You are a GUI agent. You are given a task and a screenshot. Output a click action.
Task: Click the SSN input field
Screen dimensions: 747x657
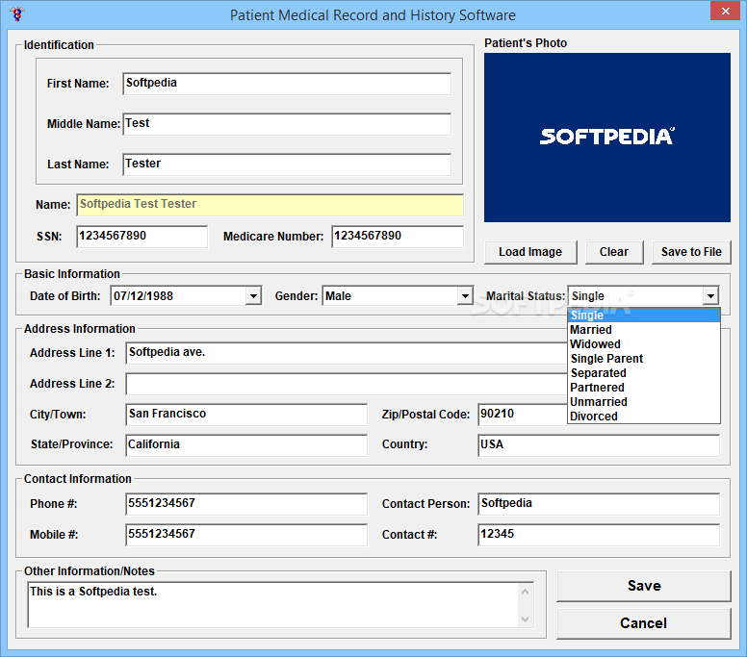pyautogui.click(x=142, y=236)
